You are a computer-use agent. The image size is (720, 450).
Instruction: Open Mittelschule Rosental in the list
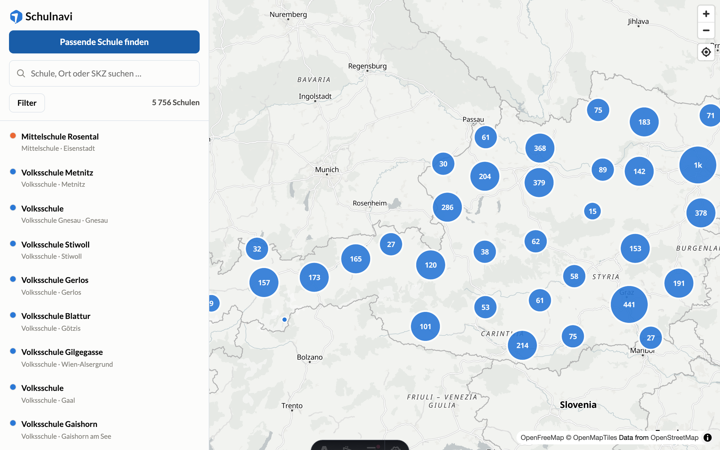click(104, 142)
